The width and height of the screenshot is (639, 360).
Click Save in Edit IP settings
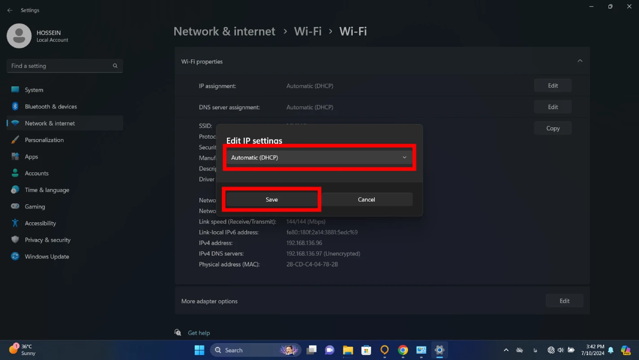pos(271,199)
